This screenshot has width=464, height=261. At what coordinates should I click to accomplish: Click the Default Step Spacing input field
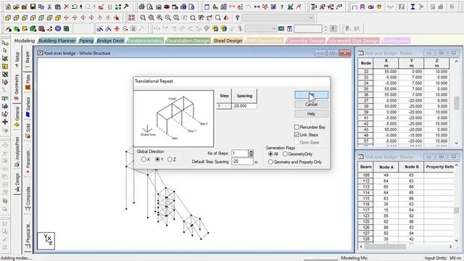click(242, 161)
